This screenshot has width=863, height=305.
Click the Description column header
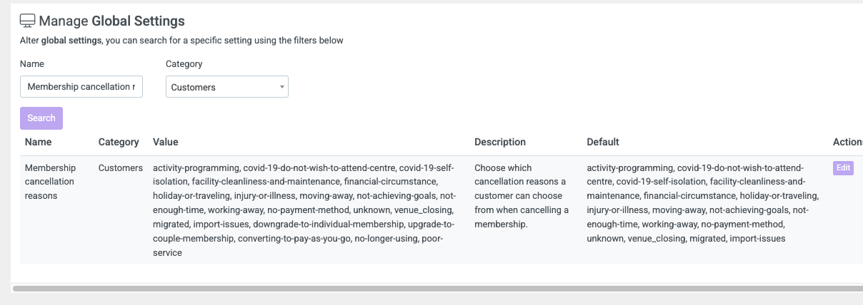500,142
